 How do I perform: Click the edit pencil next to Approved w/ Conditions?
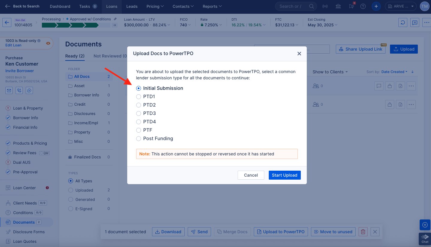click(x=115, y=19)
